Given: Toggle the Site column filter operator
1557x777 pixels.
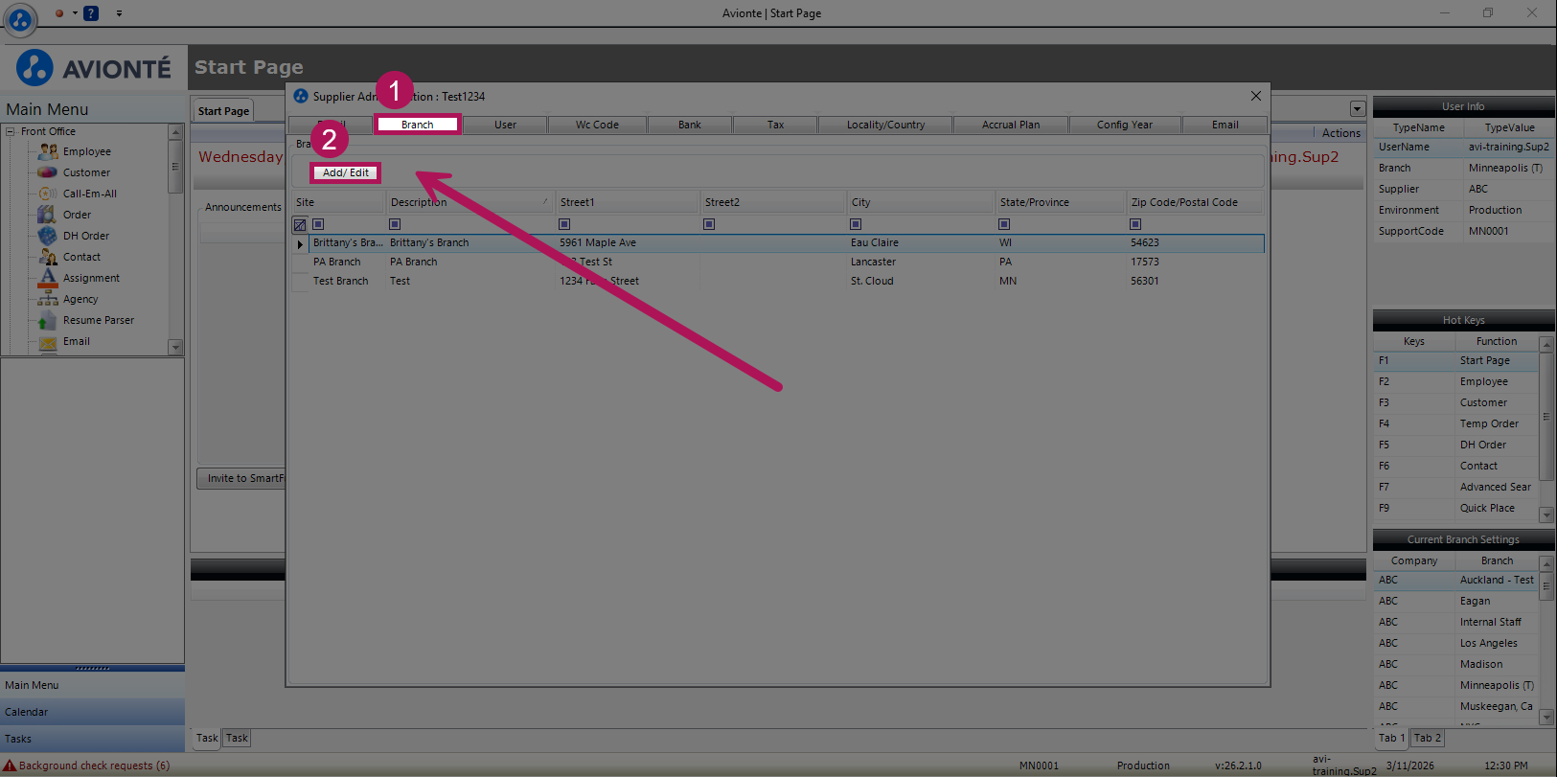Looking at the screenshot, I should [319, 224].
